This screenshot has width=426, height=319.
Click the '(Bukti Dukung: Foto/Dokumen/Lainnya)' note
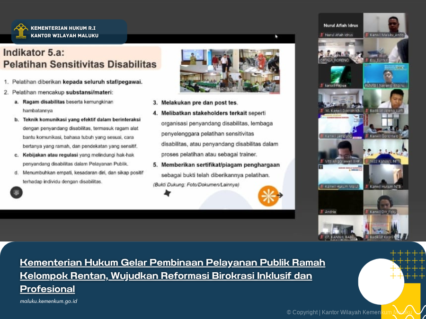pos(196,185)
